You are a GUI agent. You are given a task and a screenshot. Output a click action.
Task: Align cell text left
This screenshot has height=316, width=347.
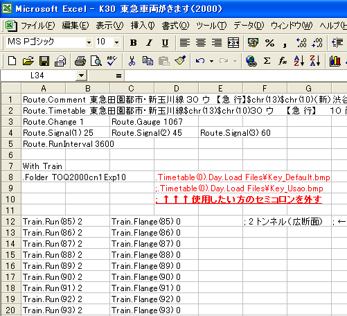[185, 43]
